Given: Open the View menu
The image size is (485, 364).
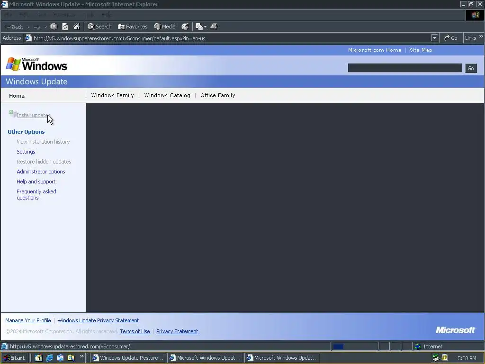Looking at the screenshot, I should pyautogui.click(x=41, y=15).
